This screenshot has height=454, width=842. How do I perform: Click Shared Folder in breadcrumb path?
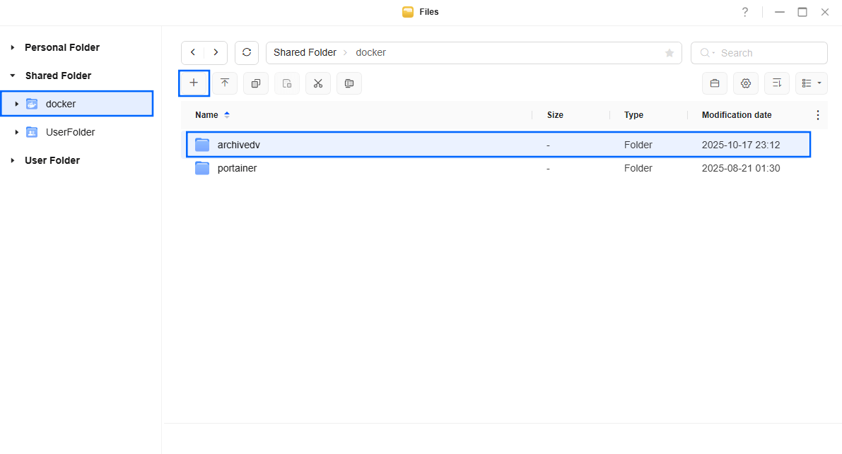tap(305, 53)
